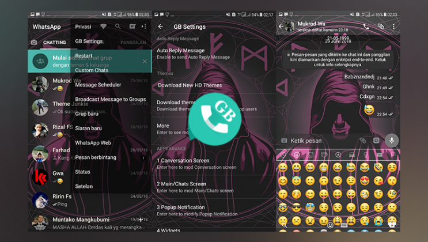
Task: Open the Farhad chat avatar
Action: coord(40,154)
